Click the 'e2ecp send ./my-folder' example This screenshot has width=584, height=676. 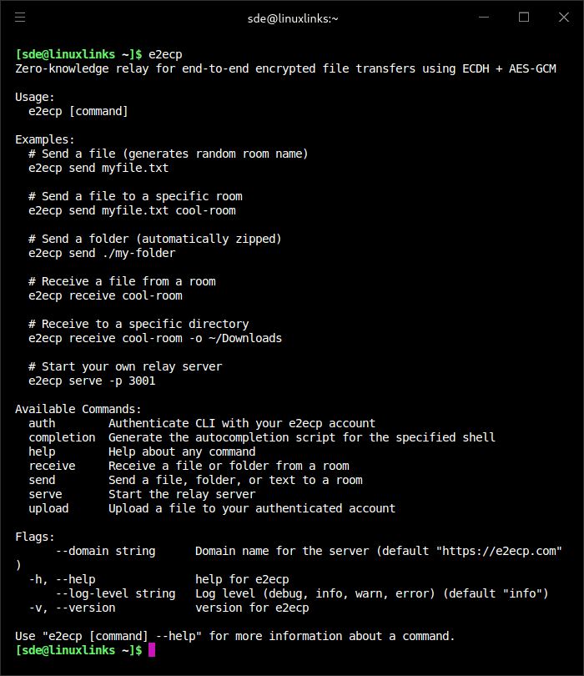pos(102,253)
